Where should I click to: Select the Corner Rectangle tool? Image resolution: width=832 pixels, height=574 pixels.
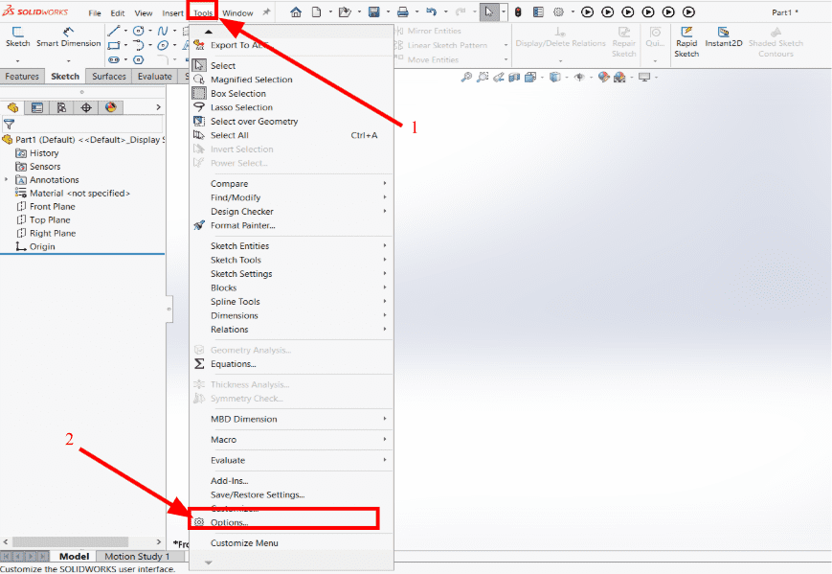pos(114,45)
